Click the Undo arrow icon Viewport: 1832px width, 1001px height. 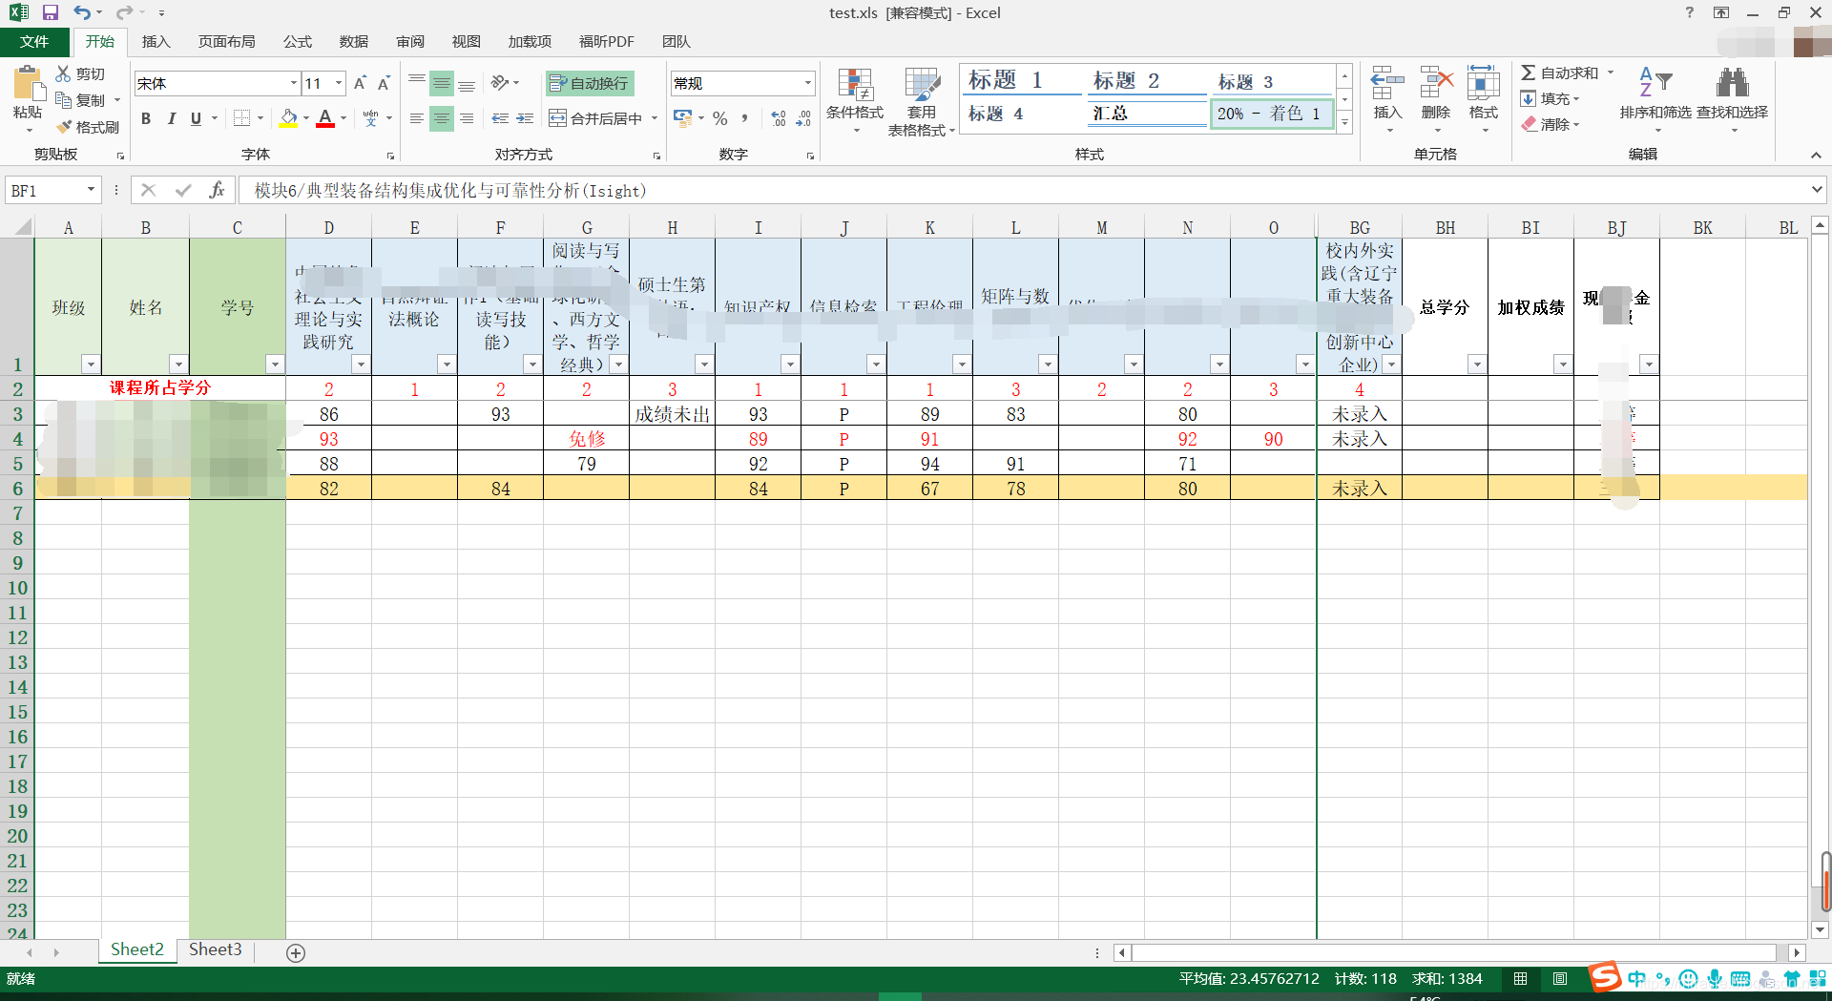click(82, 13)
